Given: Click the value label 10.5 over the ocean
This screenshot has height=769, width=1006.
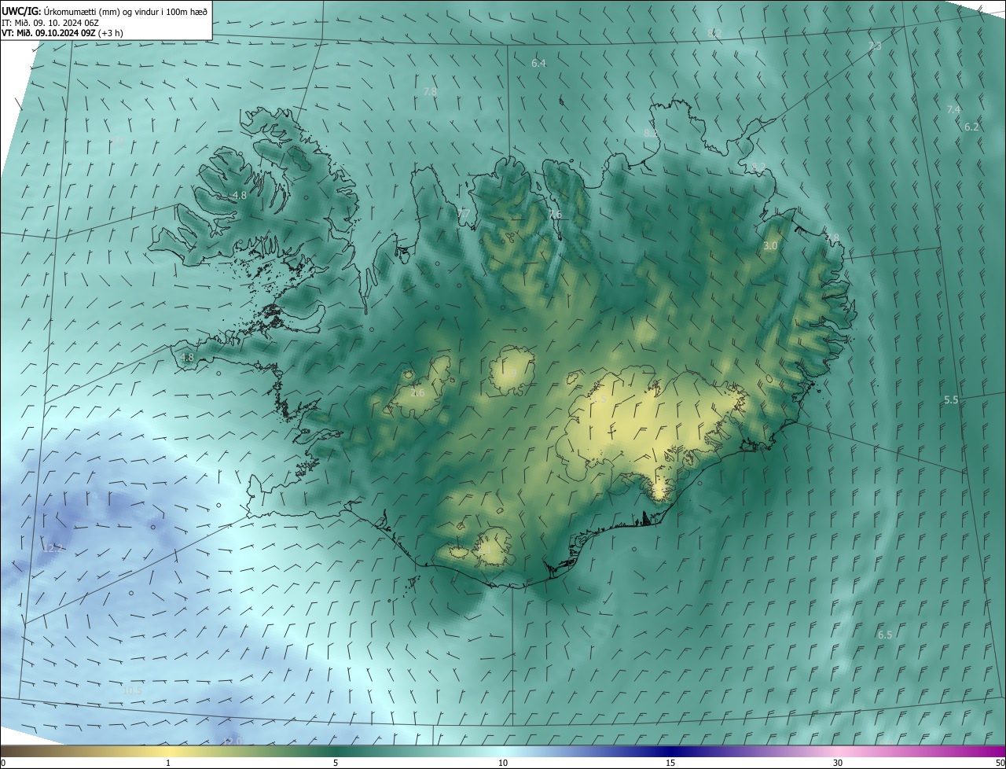Looking at the screenshot, I should point(132,691).
